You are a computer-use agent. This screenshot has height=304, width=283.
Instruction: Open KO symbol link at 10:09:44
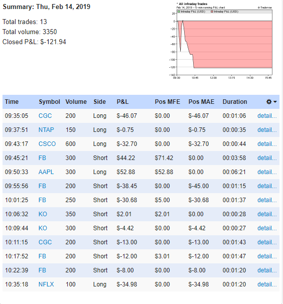pyautogui.click(x=43, y=228)
